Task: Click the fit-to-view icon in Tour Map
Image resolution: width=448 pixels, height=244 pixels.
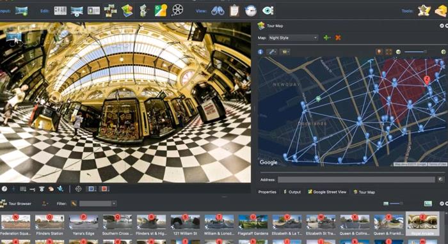Action: [x=388, y=52]
